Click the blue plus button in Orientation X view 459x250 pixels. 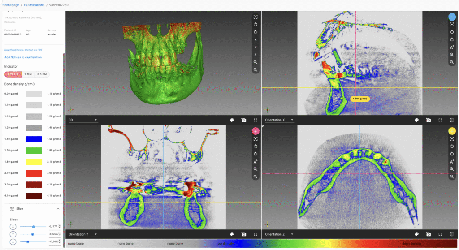[x=452, y=17]
